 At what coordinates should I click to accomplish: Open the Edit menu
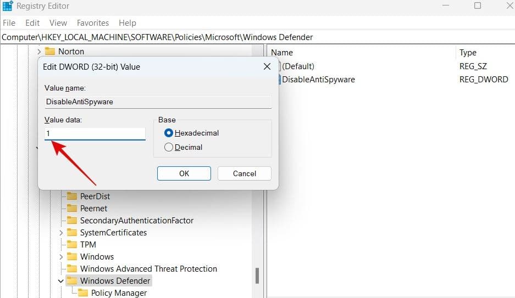click(32, 23)
